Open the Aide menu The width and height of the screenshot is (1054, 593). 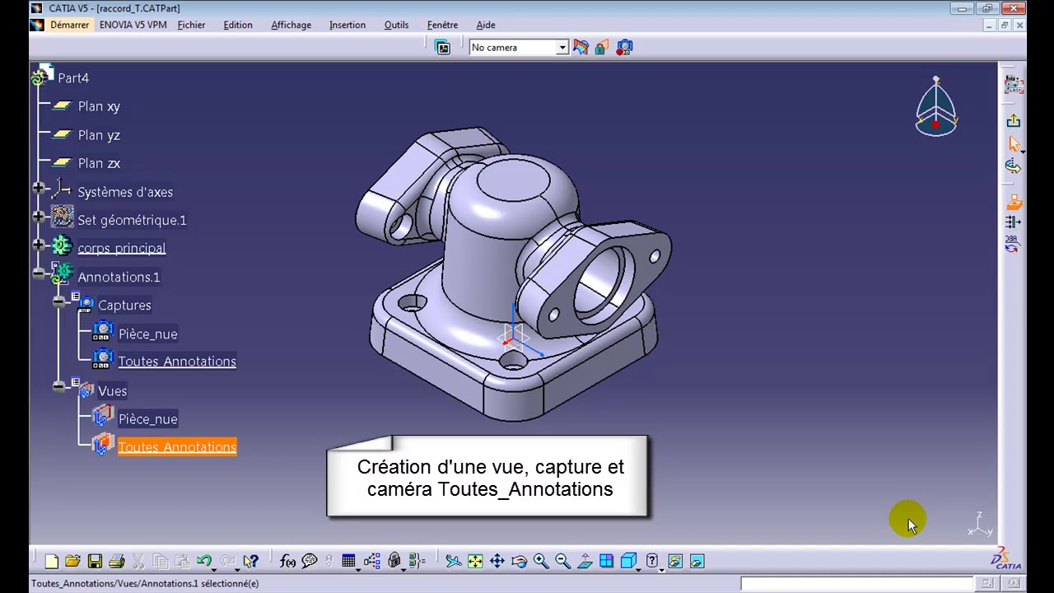coord(486,25)
